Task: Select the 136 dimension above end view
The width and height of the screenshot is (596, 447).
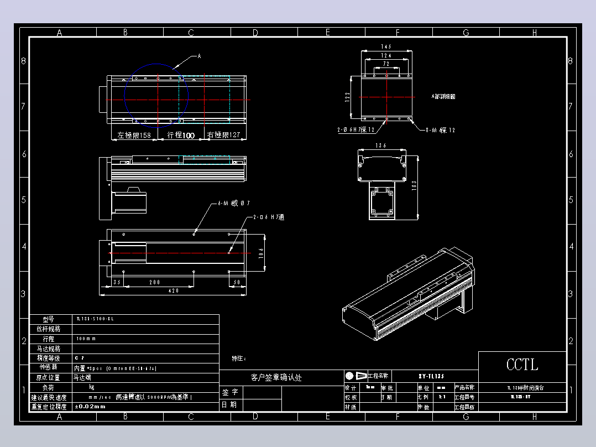Action: click(x=380, y=145)
